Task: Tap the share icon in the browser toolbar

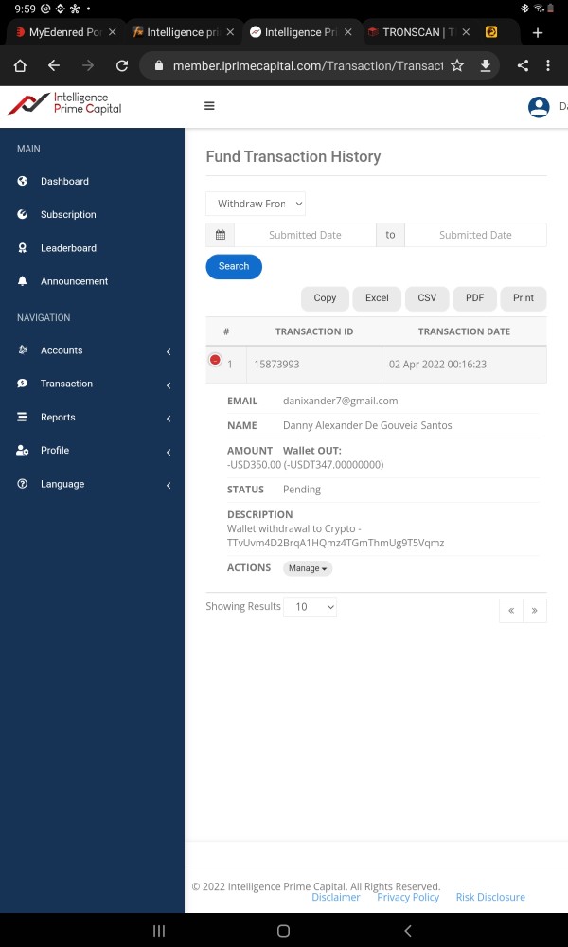Action: tap(523, 65)
